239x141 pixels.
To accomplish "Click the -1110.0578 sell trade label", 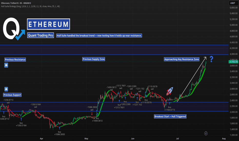I will (x=152, y=88).
